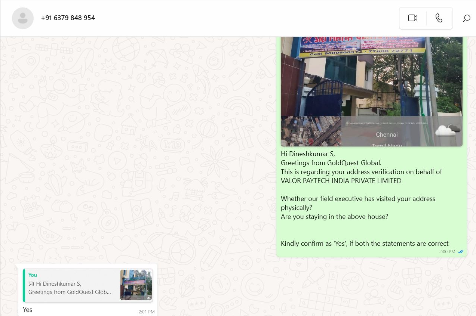The image size is (476, 316).
Task: Click the 'Kindly confirm as 'Yes'' sentence
Action: coord(365,244)
